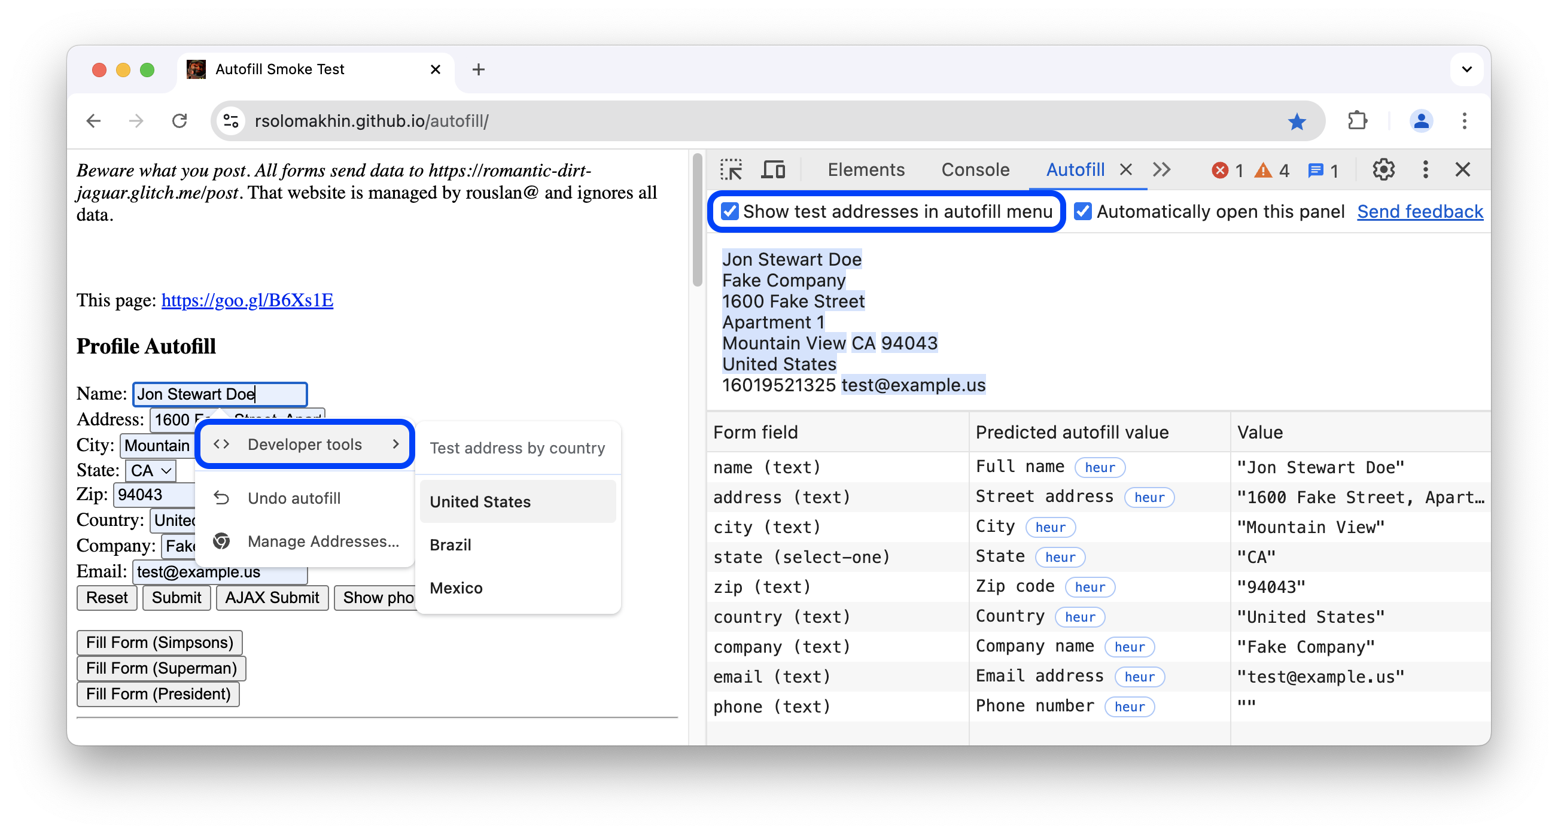Screen dimensions: 1558x834
Task: Toggle Show test addresses in autofill menu
Action: tap(729, 211)
